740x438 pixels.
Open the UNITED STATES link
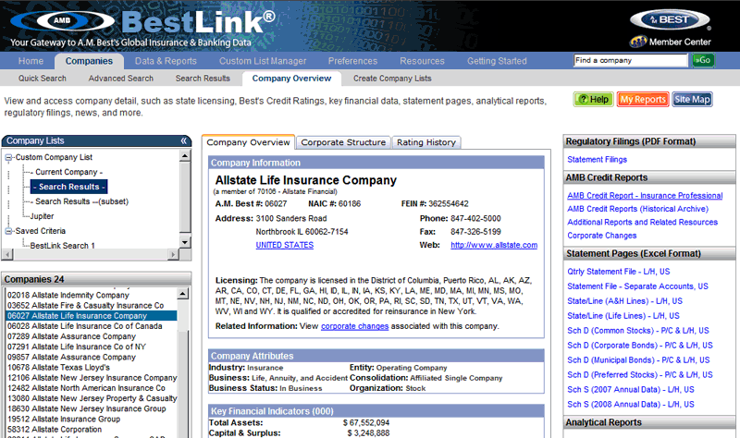[x=285, y=245]
